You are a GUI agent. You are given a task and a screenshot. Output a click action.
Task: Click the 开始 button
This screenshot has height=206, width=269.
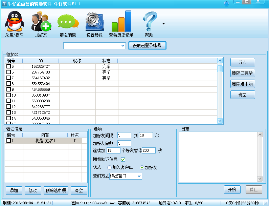point(232,189)
